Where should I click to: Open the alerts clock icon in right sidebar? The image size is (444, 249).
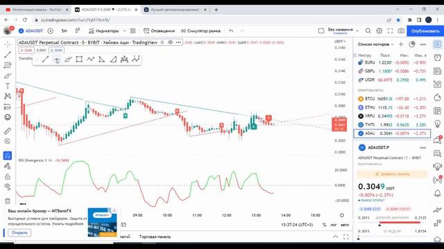pos(438,57)
